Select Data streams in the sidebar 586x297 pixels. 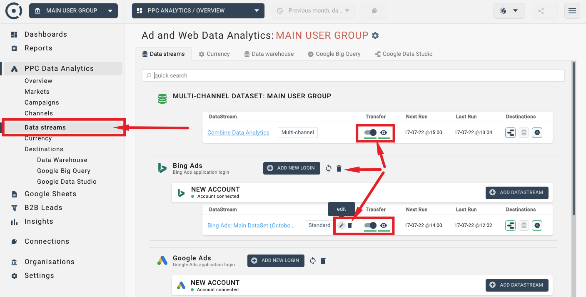[45, 127]
